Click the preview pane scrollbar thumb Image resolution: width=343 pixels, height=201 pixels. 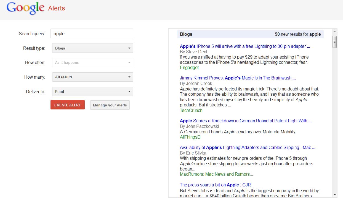(335, 42)
